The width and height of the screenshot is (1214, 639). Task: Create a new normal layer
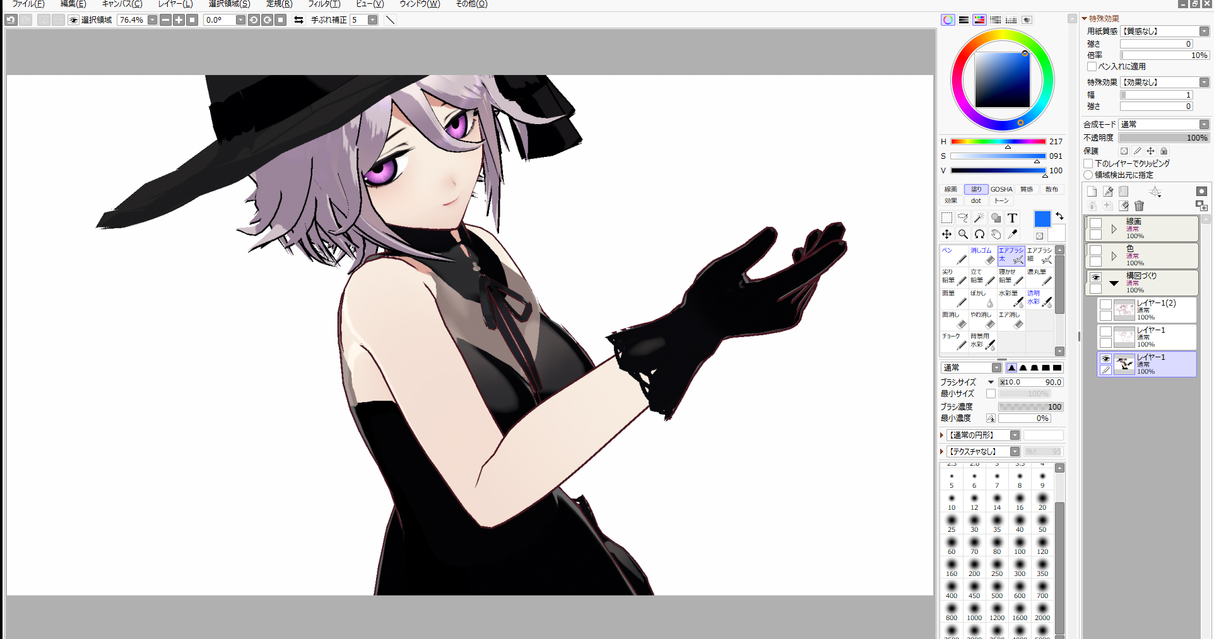1092,192
